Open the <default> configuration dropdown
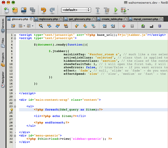The width and height of the screenshot is (168, 148). coord(76,10)
